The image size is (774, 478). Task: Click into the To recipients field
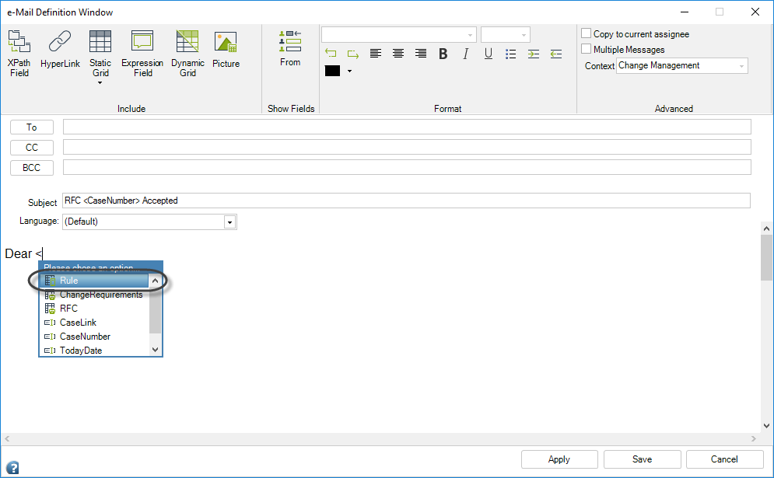point(408,127)
